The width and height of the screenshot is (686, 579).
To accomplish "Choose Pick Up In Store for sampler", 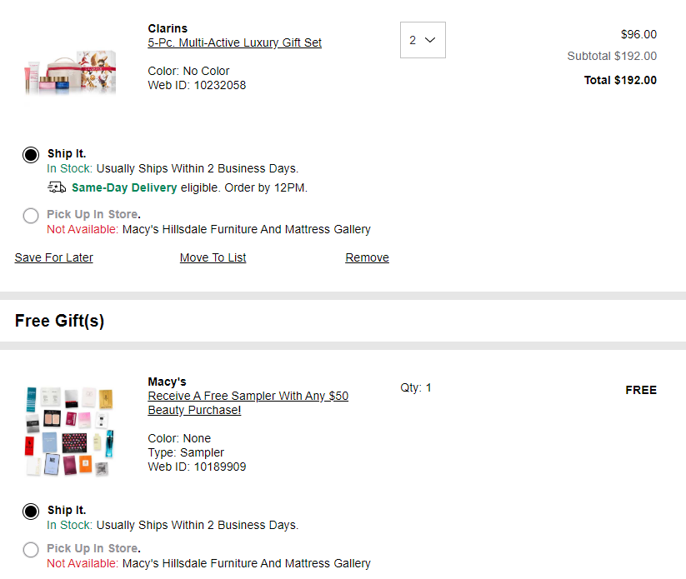I will [31, 550].
